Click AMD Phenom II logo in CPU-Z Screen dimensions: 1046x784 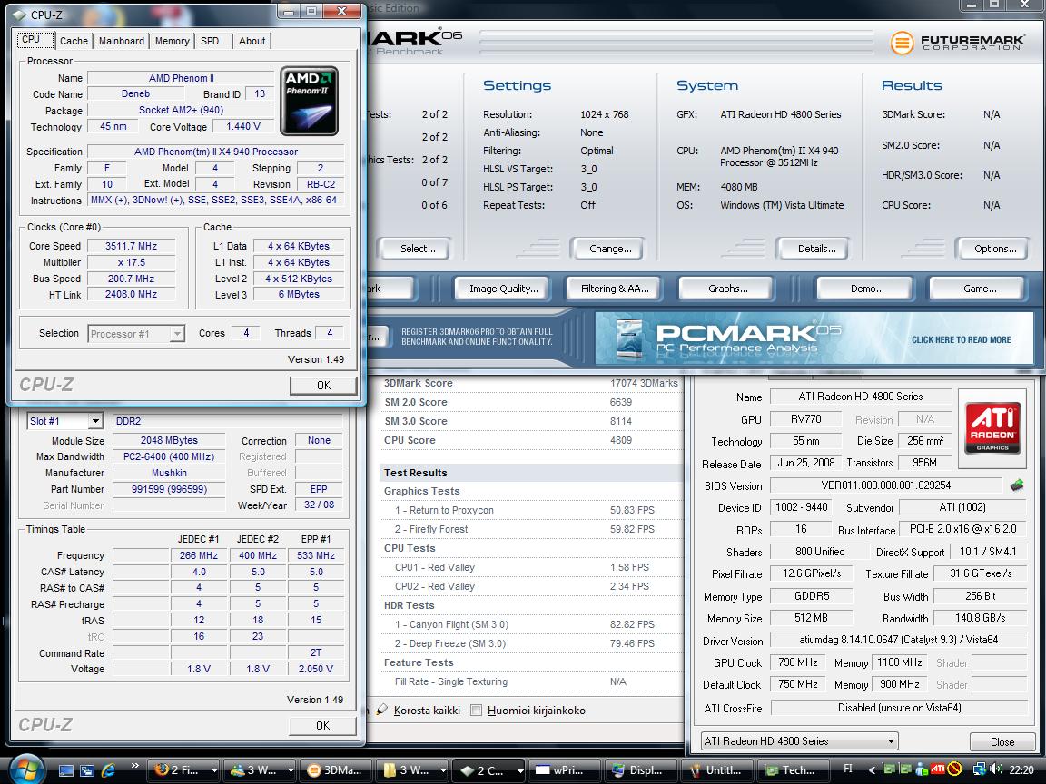click(309, 101)
